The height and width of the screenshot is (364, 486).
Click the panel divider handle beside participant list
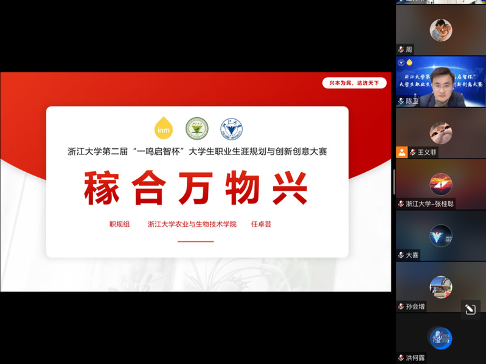[394, 182]
